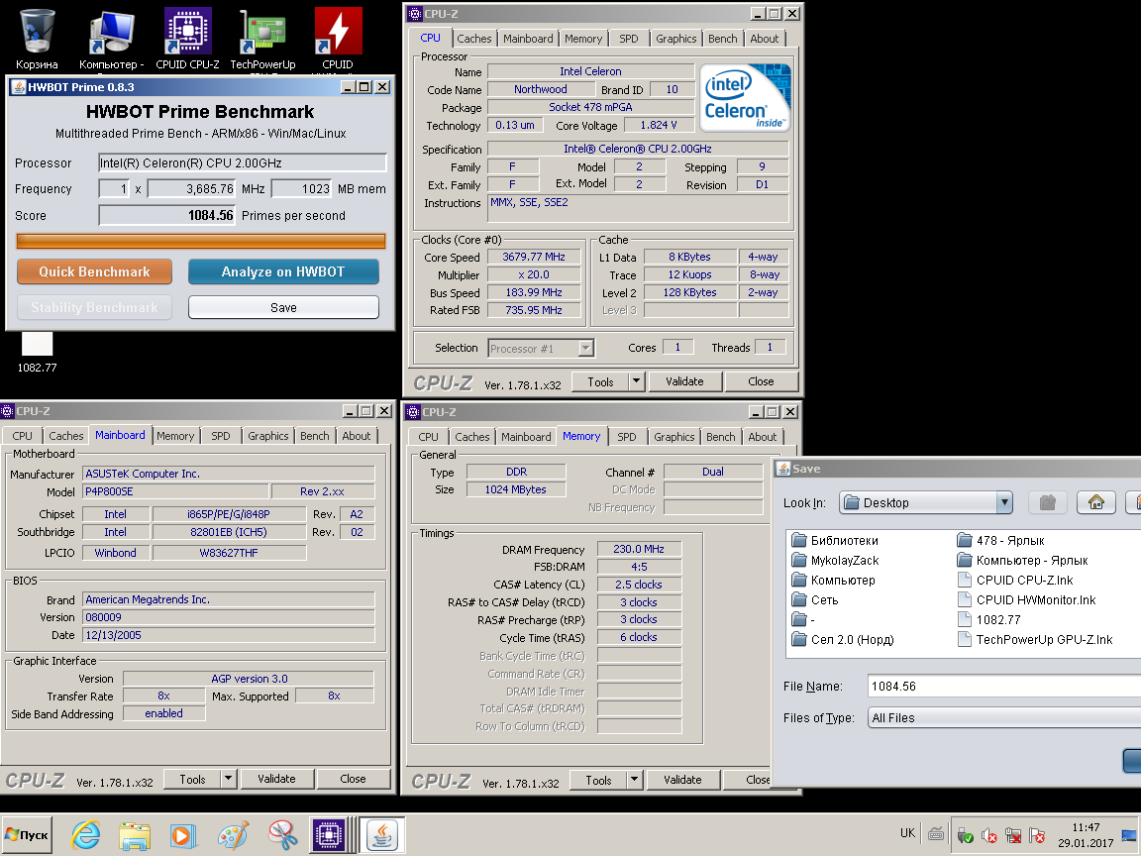Open the Snipping Tool taskbar icon
Image resolution: width=1141 pixels, height=856 pixels.
(282, 835)
